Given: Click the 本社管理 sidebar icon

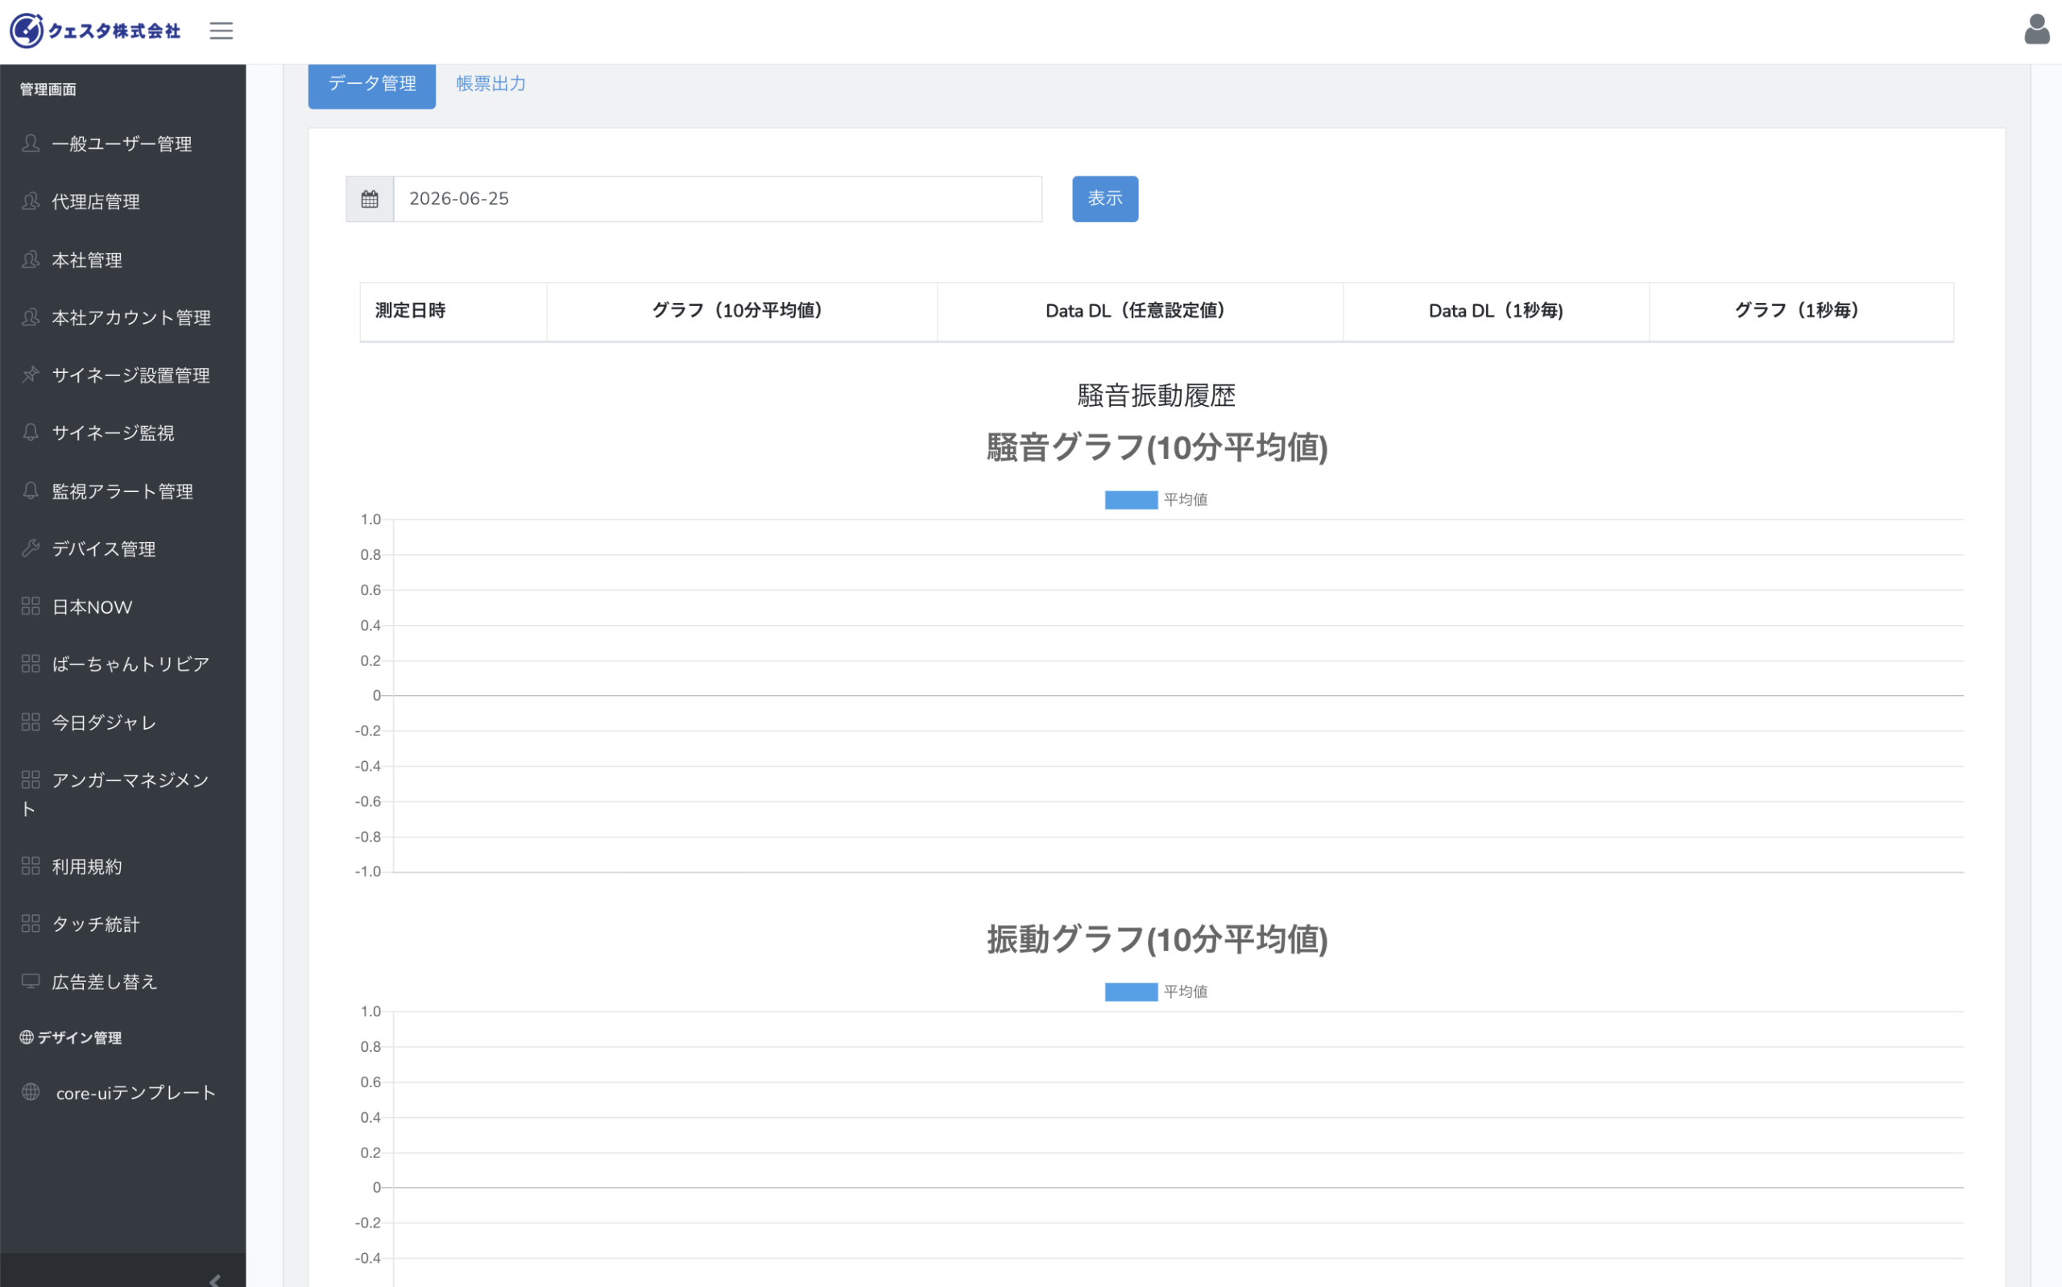Looking at the screenshot, I should 31,259.
